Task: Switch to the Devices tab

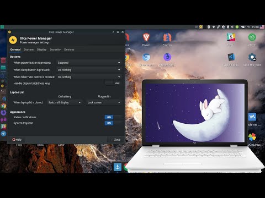Action: point(69,50)
